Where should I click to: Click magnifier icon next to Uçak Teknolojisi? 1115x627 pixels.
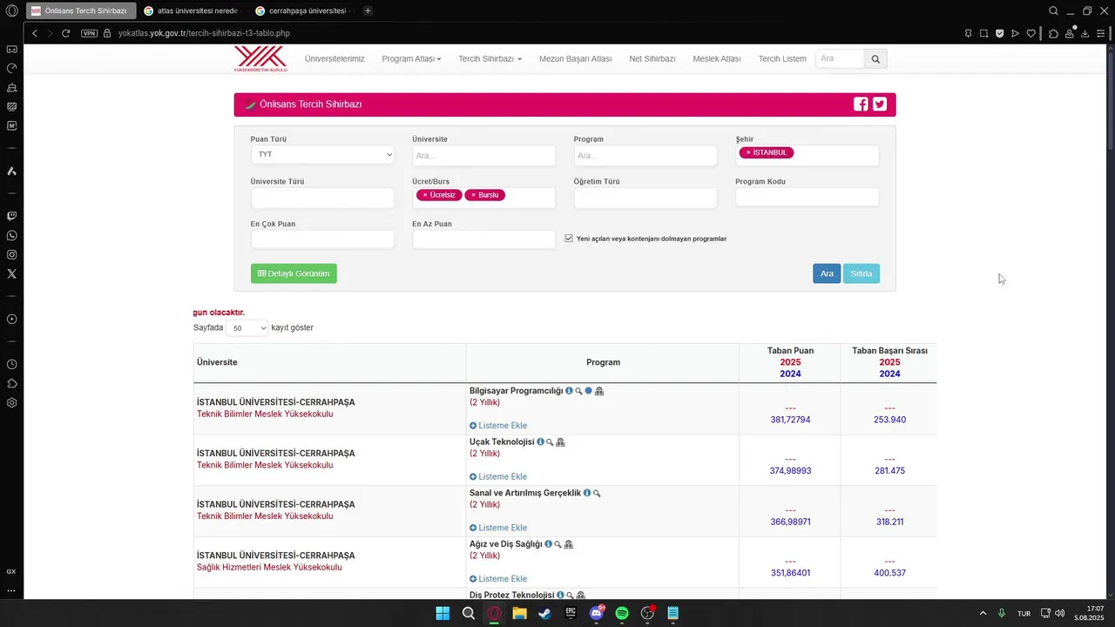pos(550,442)
